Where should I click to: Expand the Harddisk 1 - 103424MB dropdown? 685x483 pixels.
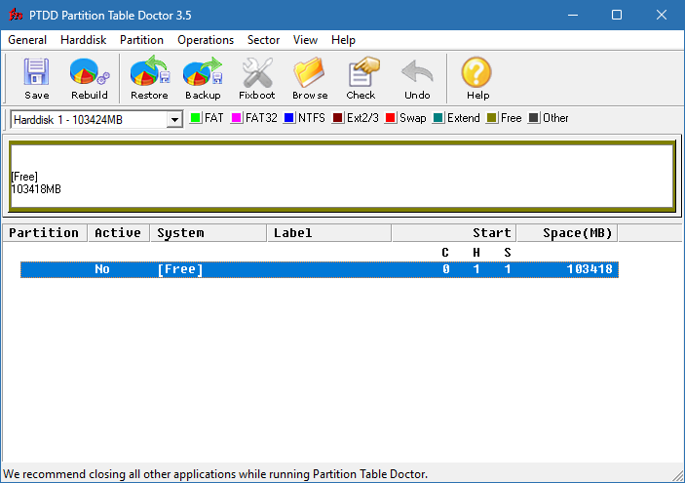pos(174,119)
